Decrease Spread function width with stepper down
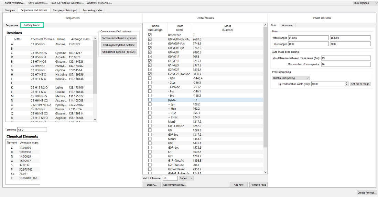Screen dimensions: 378x197 (x=347, y=85)
